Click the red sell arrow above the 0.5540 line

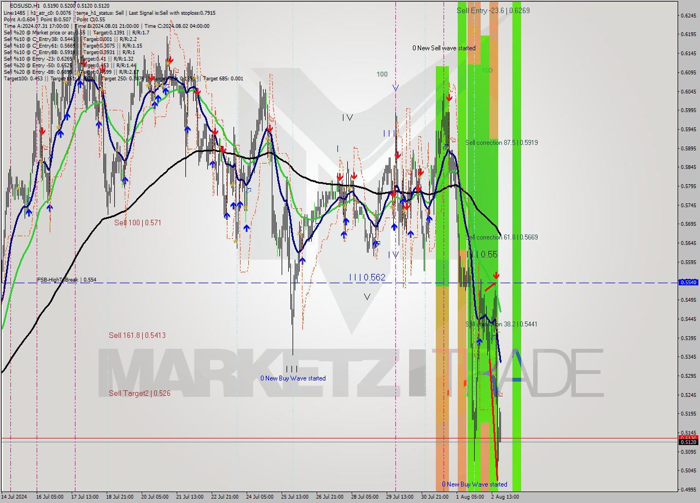495,275
